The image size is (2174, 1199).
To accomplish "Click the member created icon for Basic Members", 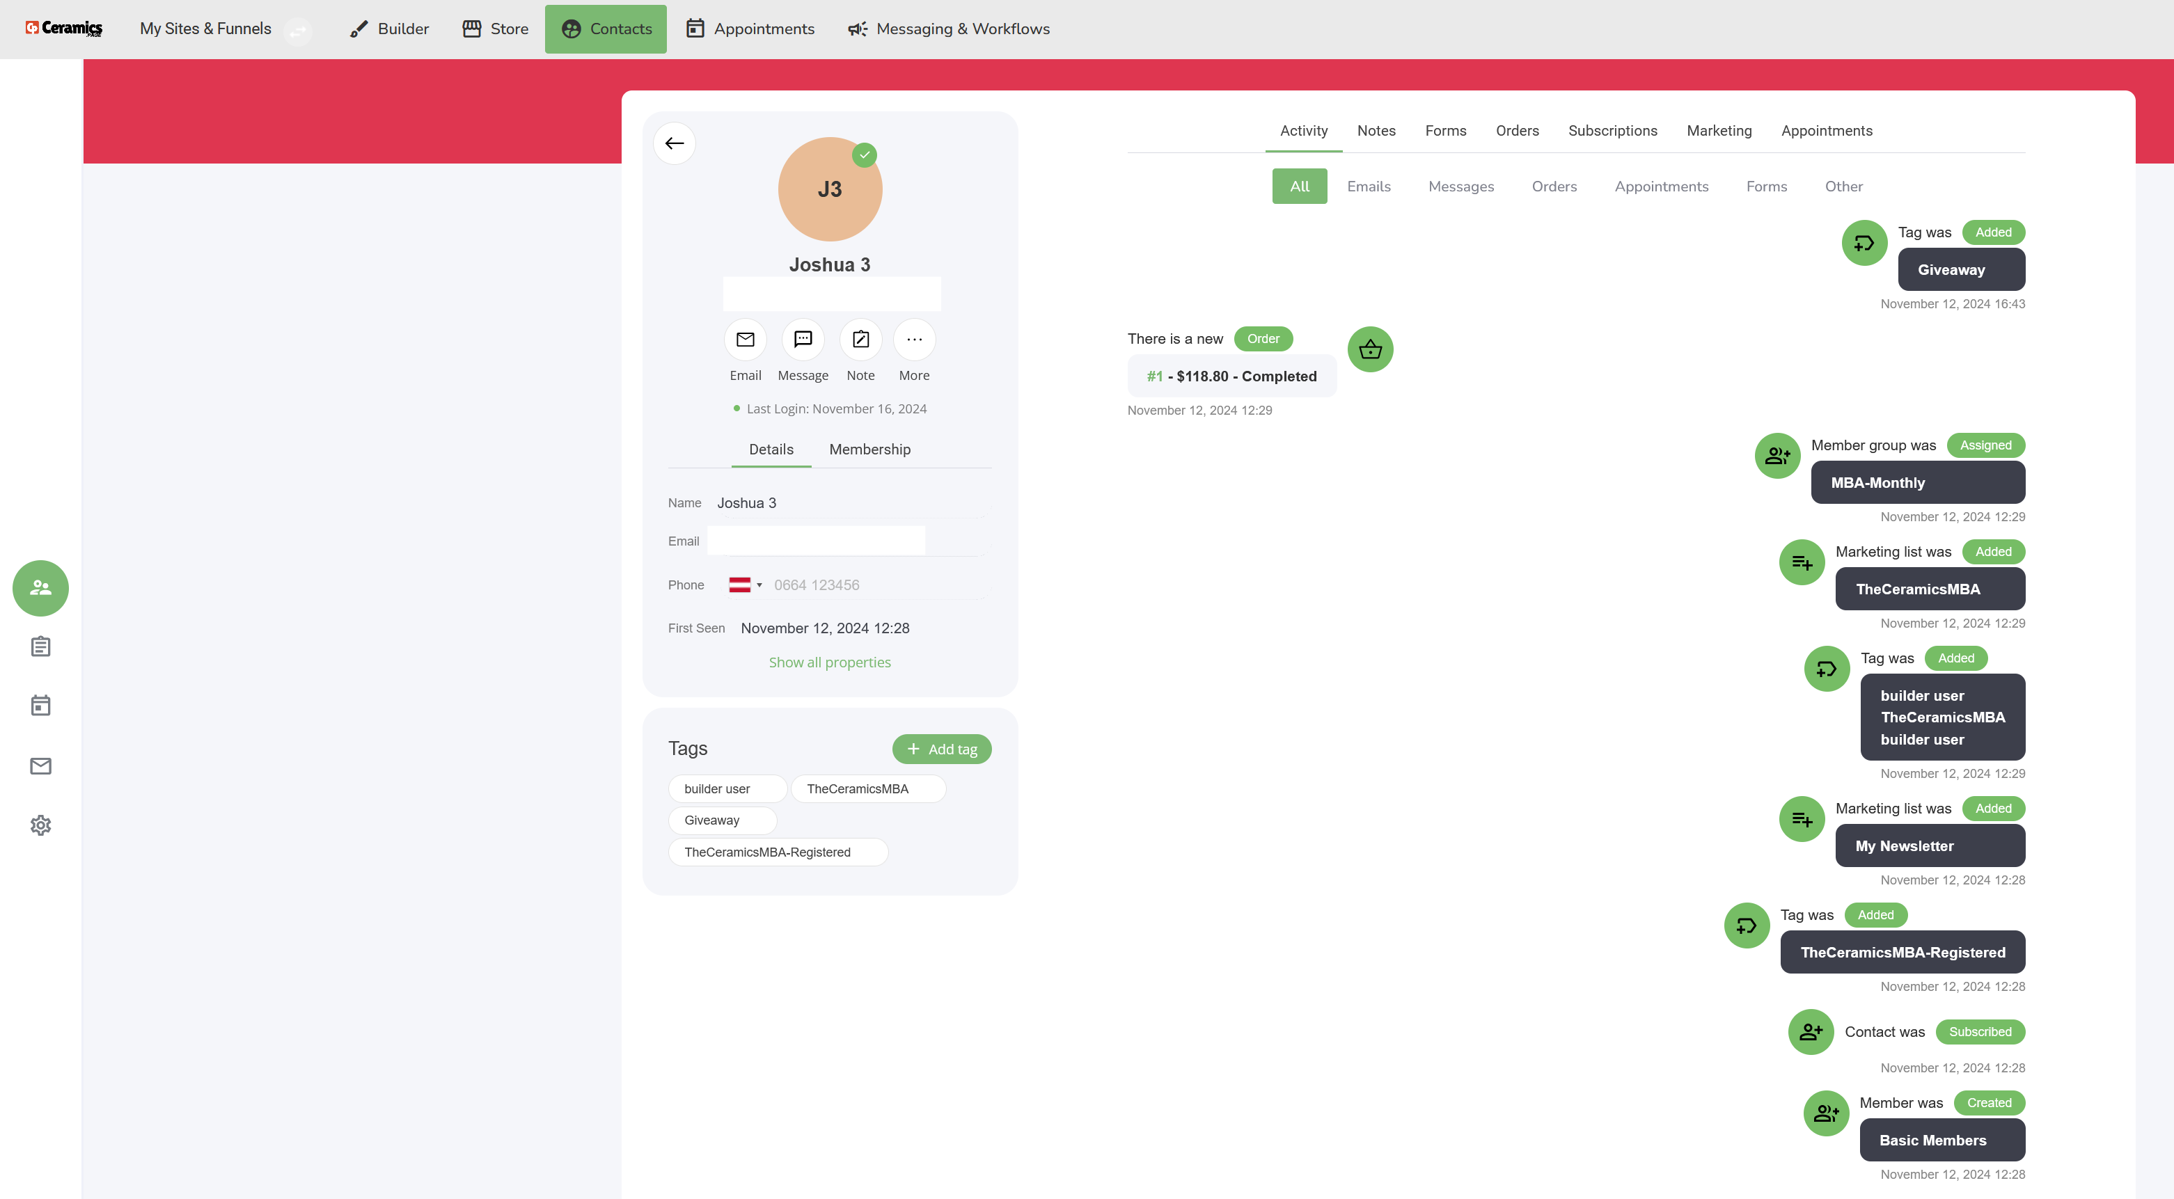I will 1827,1113.
